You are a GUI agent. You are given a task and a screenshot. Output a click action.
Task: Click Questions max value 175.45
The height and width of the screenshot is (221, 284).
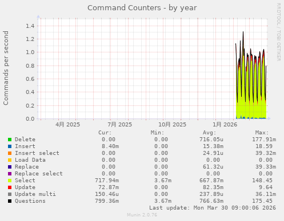click(262, 201)
